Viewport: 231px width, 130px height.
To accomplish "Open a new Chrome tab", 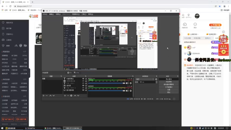I will pyautogui.click(x=32, y=2).
